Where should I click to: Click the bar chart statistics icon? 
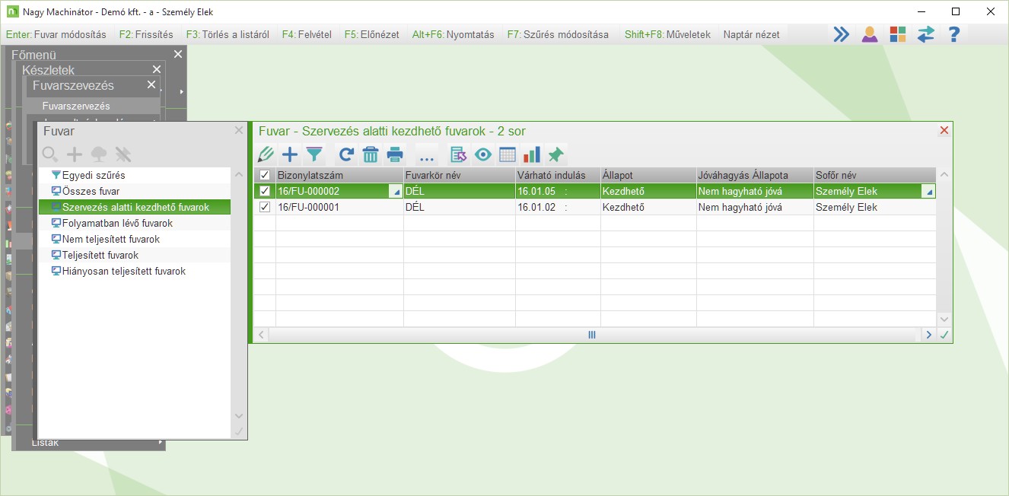pos(532,154)
